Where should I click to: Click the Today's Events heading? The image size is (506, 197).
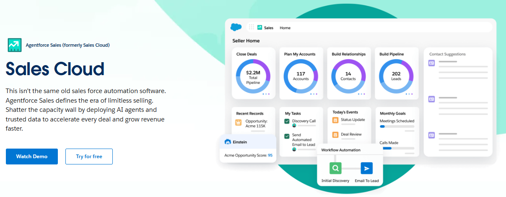345,113
